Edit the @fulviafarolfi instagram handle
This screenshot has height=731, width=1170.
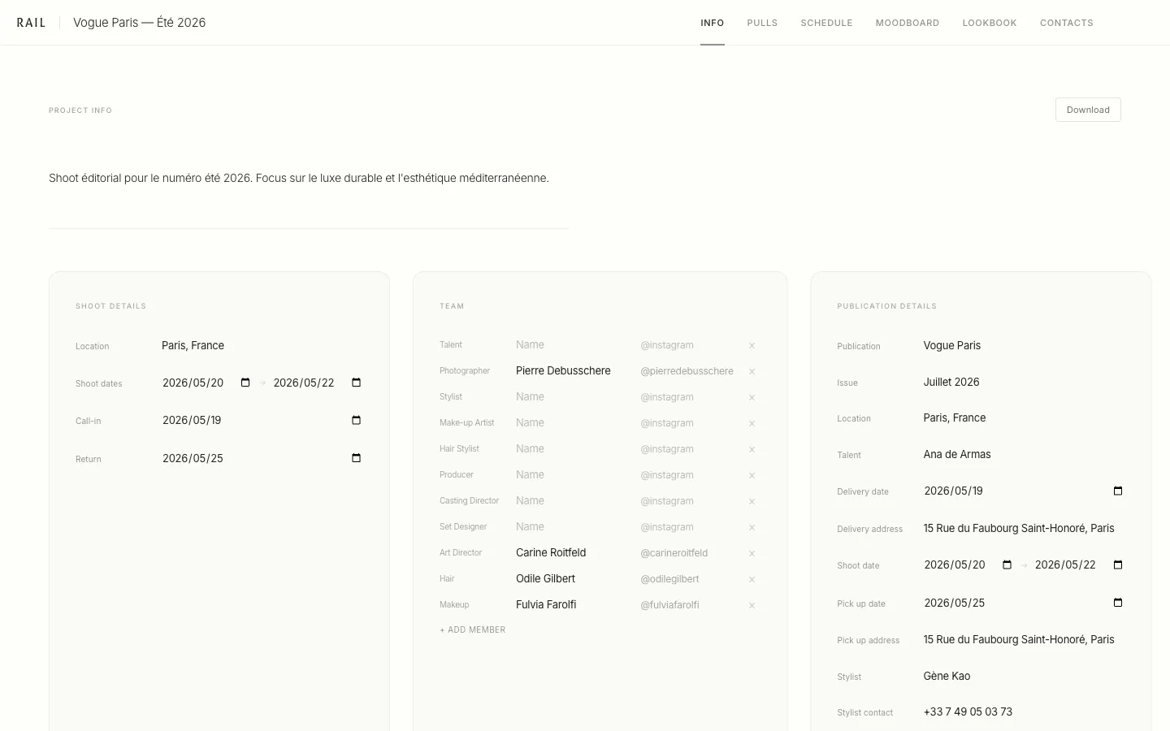point(689,605)
